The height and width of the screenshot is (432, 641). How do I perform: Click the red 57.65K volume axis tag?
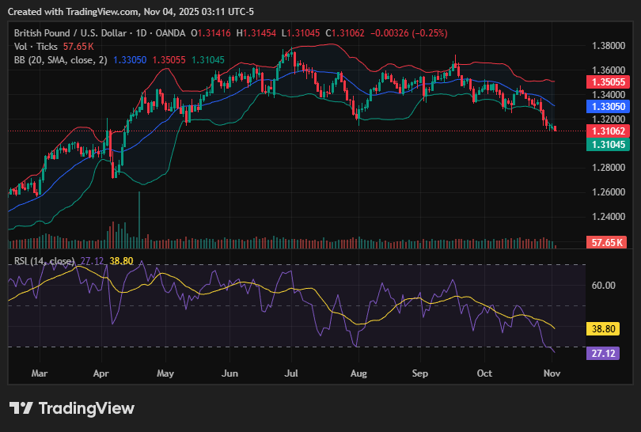pos(606,242)
